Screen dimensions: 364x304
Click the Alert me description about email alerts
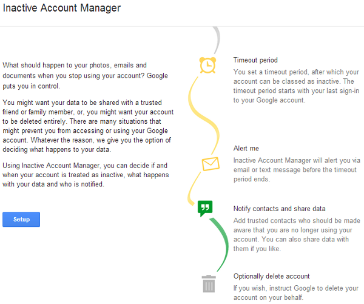point(297,169)
